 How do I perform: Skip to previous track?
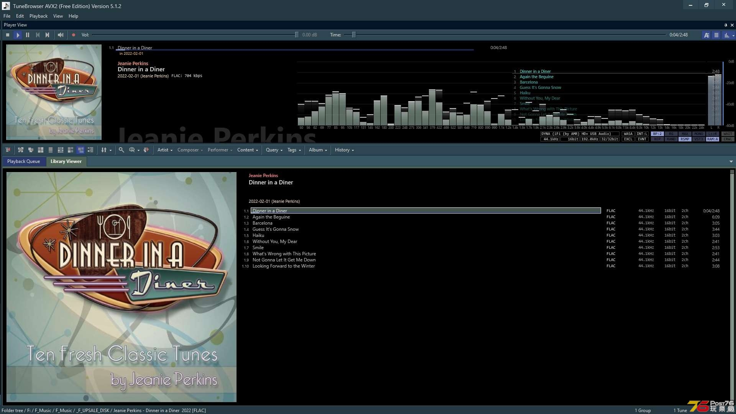tap(38, 35)
